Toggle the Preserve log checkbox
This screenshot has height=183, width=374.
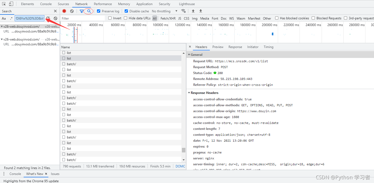point(99,11)
